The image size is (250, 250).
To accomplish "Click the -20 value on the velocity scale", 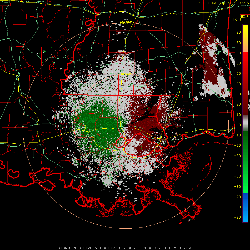I will pyautogui.click(x=237, y=146).
